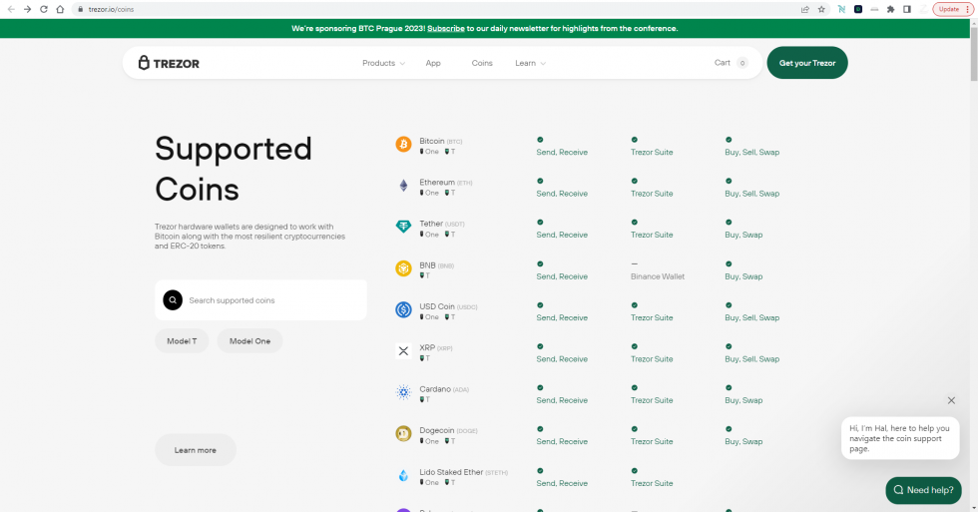Click the share page icon in address bar
This screenshot has width=978, height=512.
pyautogui.click(x=805, y=9)
